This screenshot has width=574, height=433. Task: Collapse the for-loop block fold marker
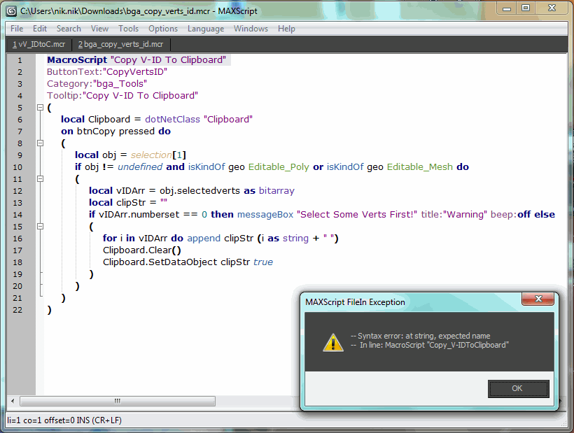click(40, 226)
